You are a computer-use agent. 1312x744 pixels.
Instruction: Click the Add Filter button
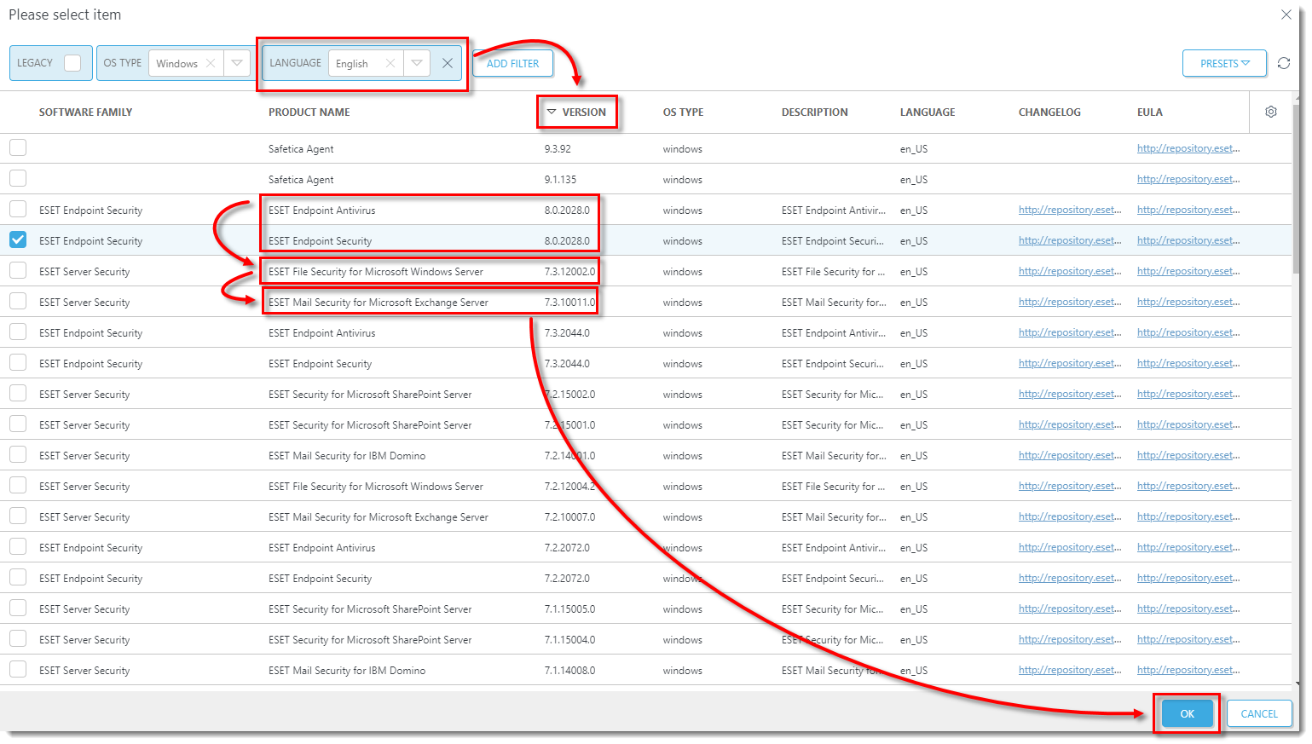[512, 63]
